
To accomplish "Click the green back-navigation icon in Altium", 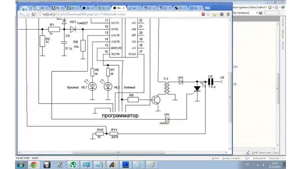I will [x=270, y=8].
